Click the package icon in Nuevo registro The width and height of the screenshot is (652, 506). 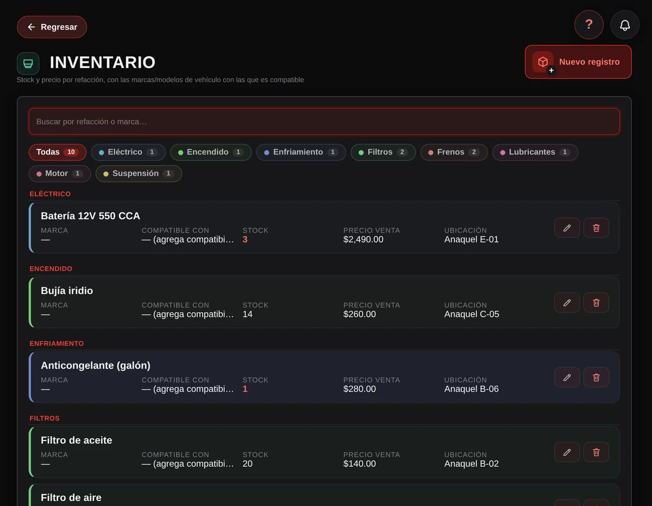(543, 62)
